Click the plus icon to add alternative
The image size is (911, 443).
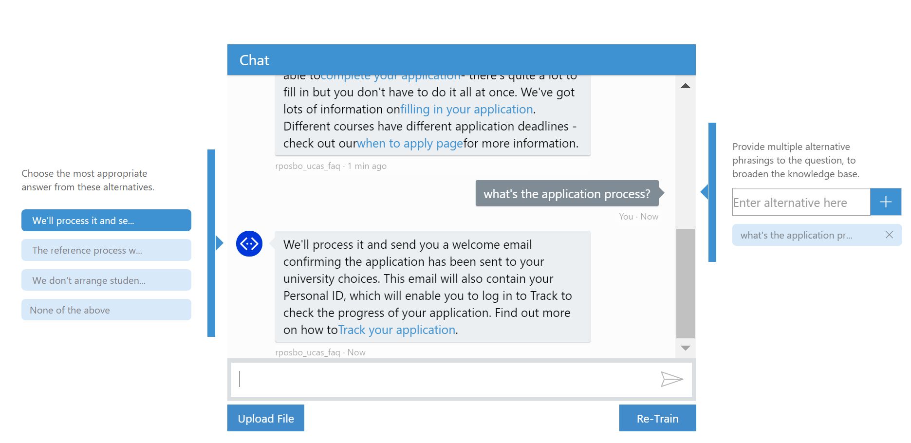[x=886, y=202]
